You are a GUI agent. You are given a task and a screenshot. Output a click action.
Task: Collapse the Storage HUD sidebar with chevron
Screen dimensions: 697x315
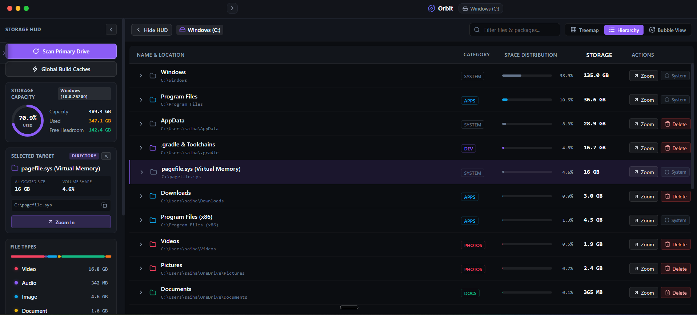click(x=111, y=29)
